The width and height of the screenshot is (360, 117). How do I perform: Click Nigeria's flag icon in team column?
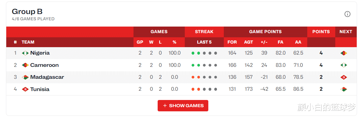25,53
